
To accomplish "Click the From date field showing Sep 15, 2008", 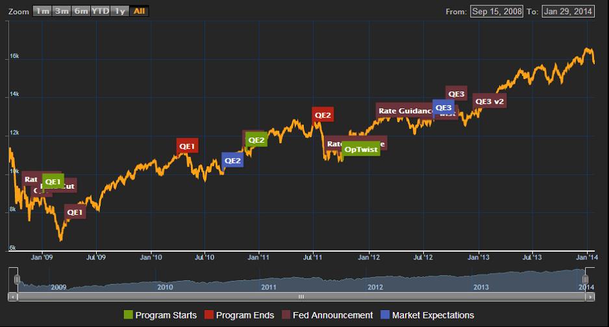I will point(497,11).
